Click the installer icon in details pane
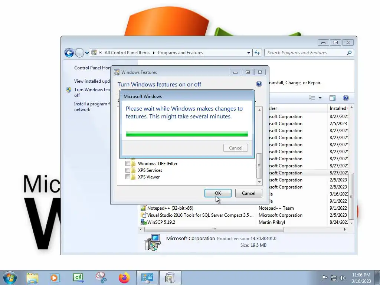The image size is (380, 285). point(153,242)
